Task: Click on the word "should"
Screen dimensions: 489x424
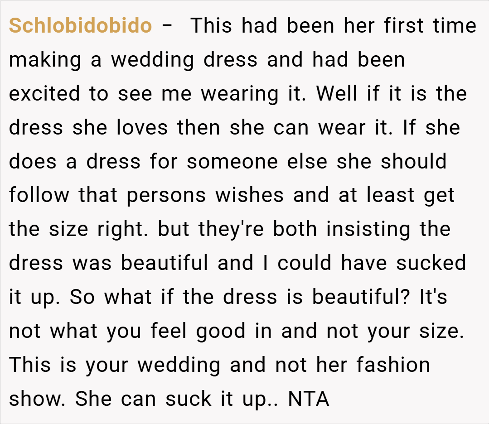Action: (413, 162)
